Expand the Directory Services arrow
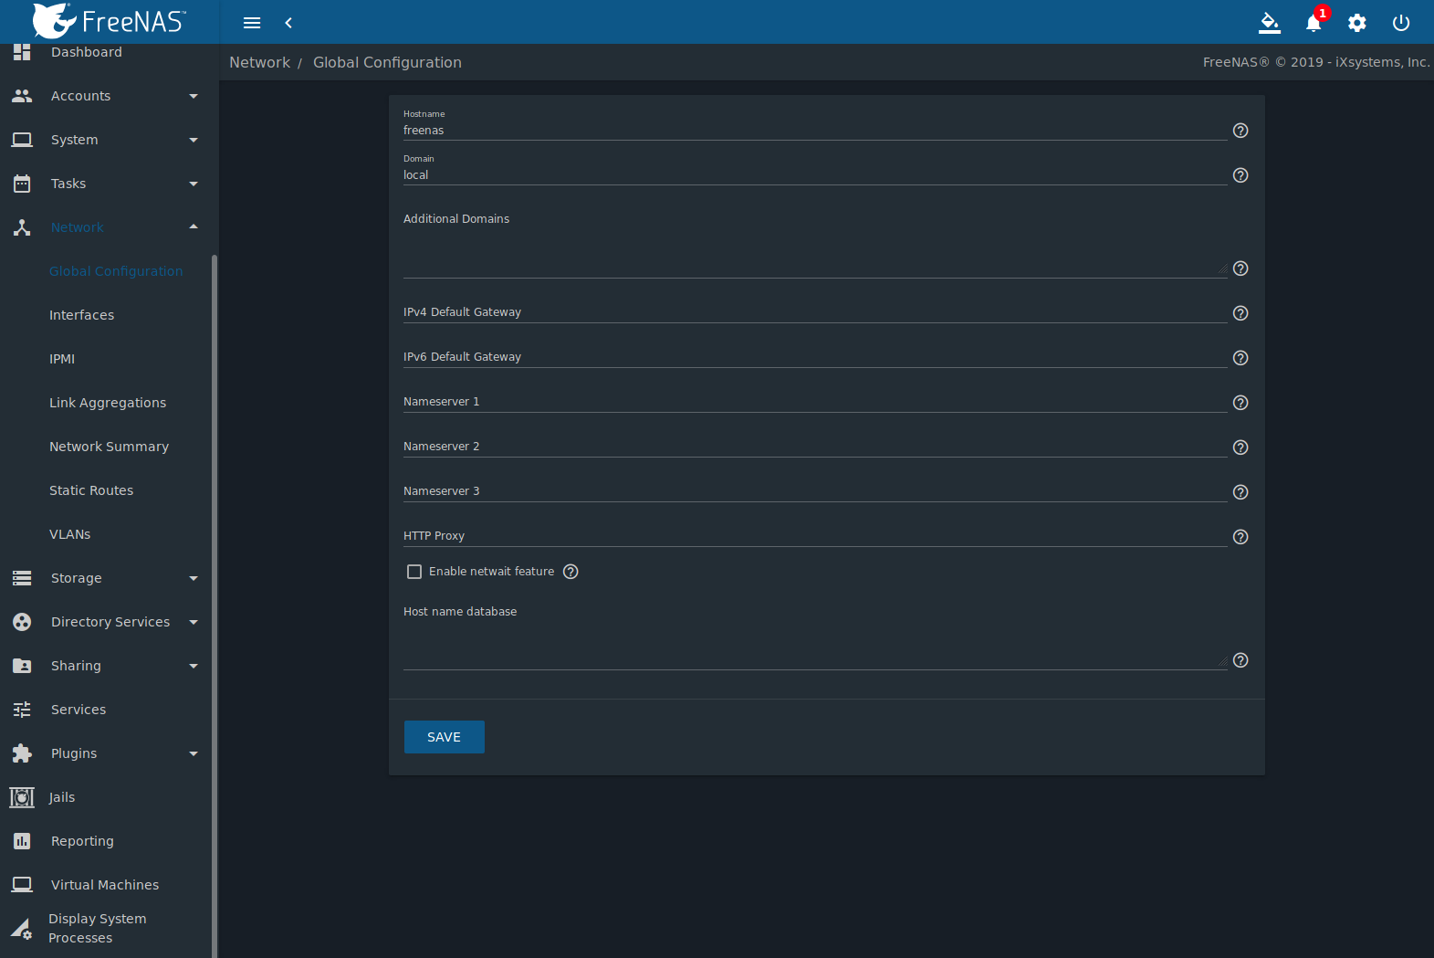Image resolution: width=1434 pixels, height=958 pixels. point(194,622)
